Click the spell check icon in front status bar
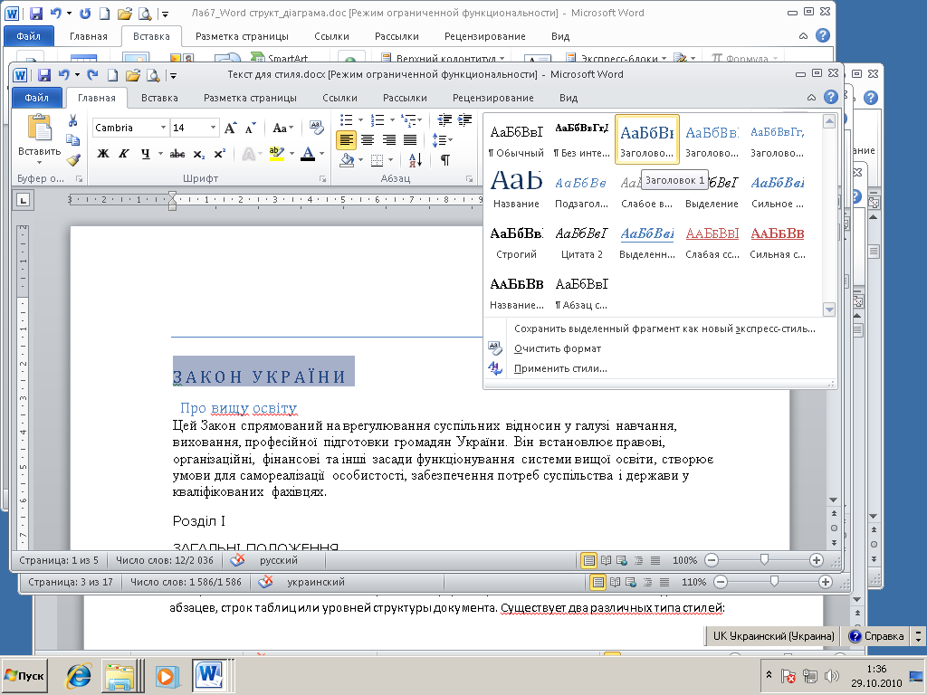The image size is (927, 695). pyautogui.click(x=237, y=560)
